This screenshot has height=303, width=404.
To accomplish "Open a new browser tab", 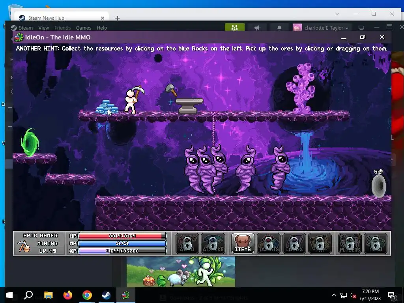I will [118, 18].
